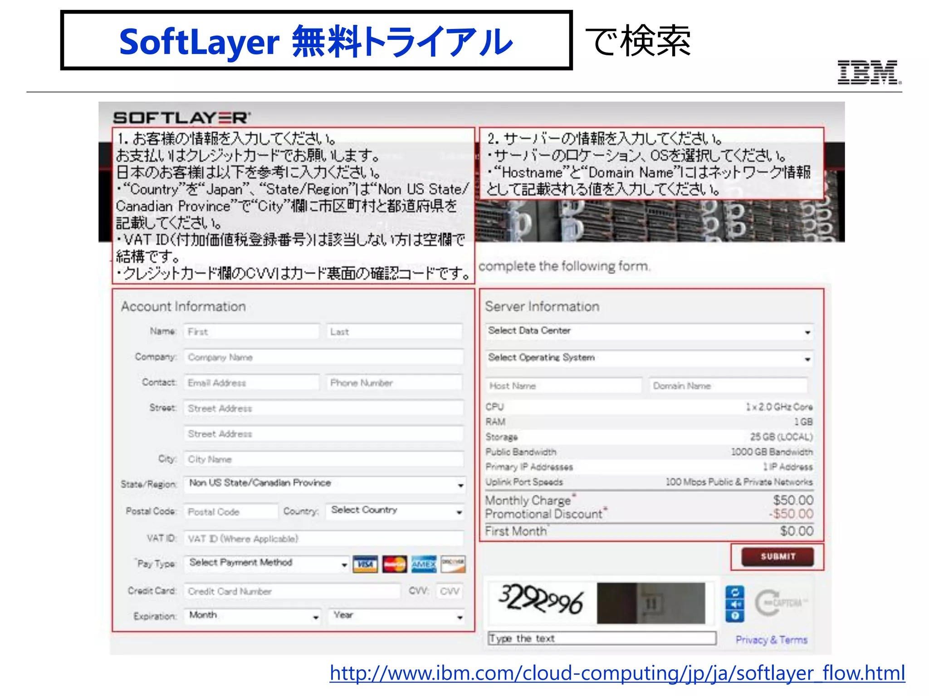Click the Domain Name field
929x696 pixels.
[x=729, y=386]
